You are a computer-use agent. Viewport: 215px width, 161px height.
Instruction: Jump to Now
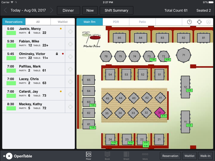[x=90, y=10]
